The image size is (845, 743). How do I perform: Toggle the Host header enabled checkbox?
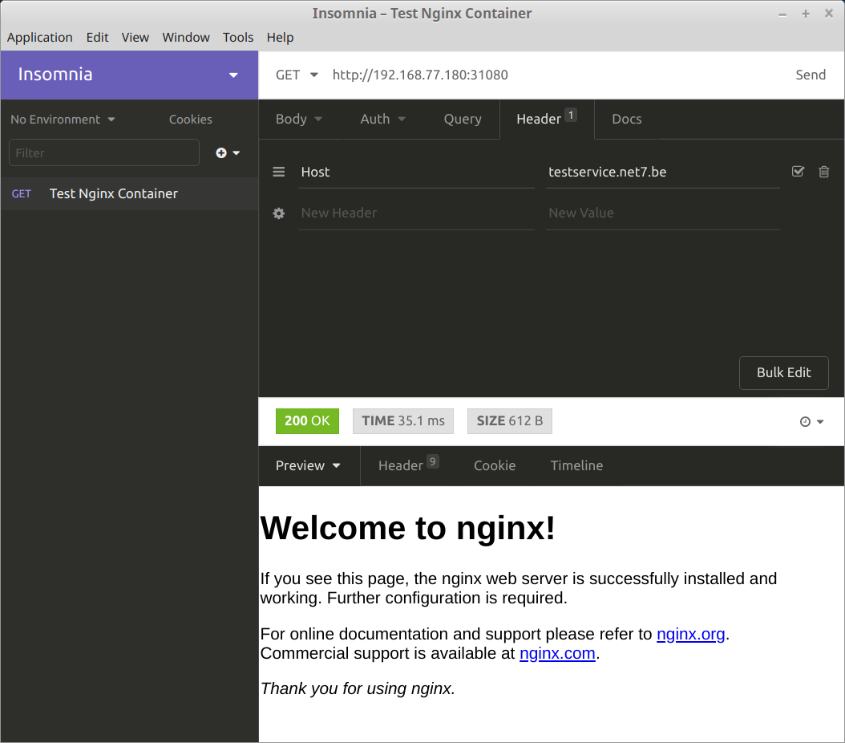799,172
